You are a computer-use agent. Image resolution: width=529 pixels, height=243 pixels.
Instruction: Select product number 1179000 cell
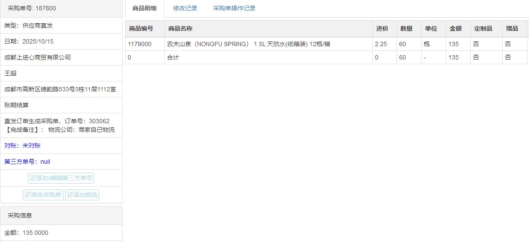coord(139,44)
